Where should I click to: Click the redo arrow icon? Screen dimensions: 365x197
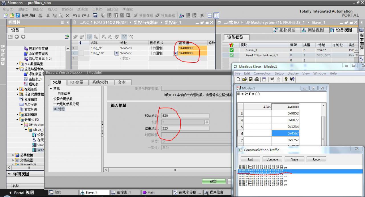coord(85,15)
